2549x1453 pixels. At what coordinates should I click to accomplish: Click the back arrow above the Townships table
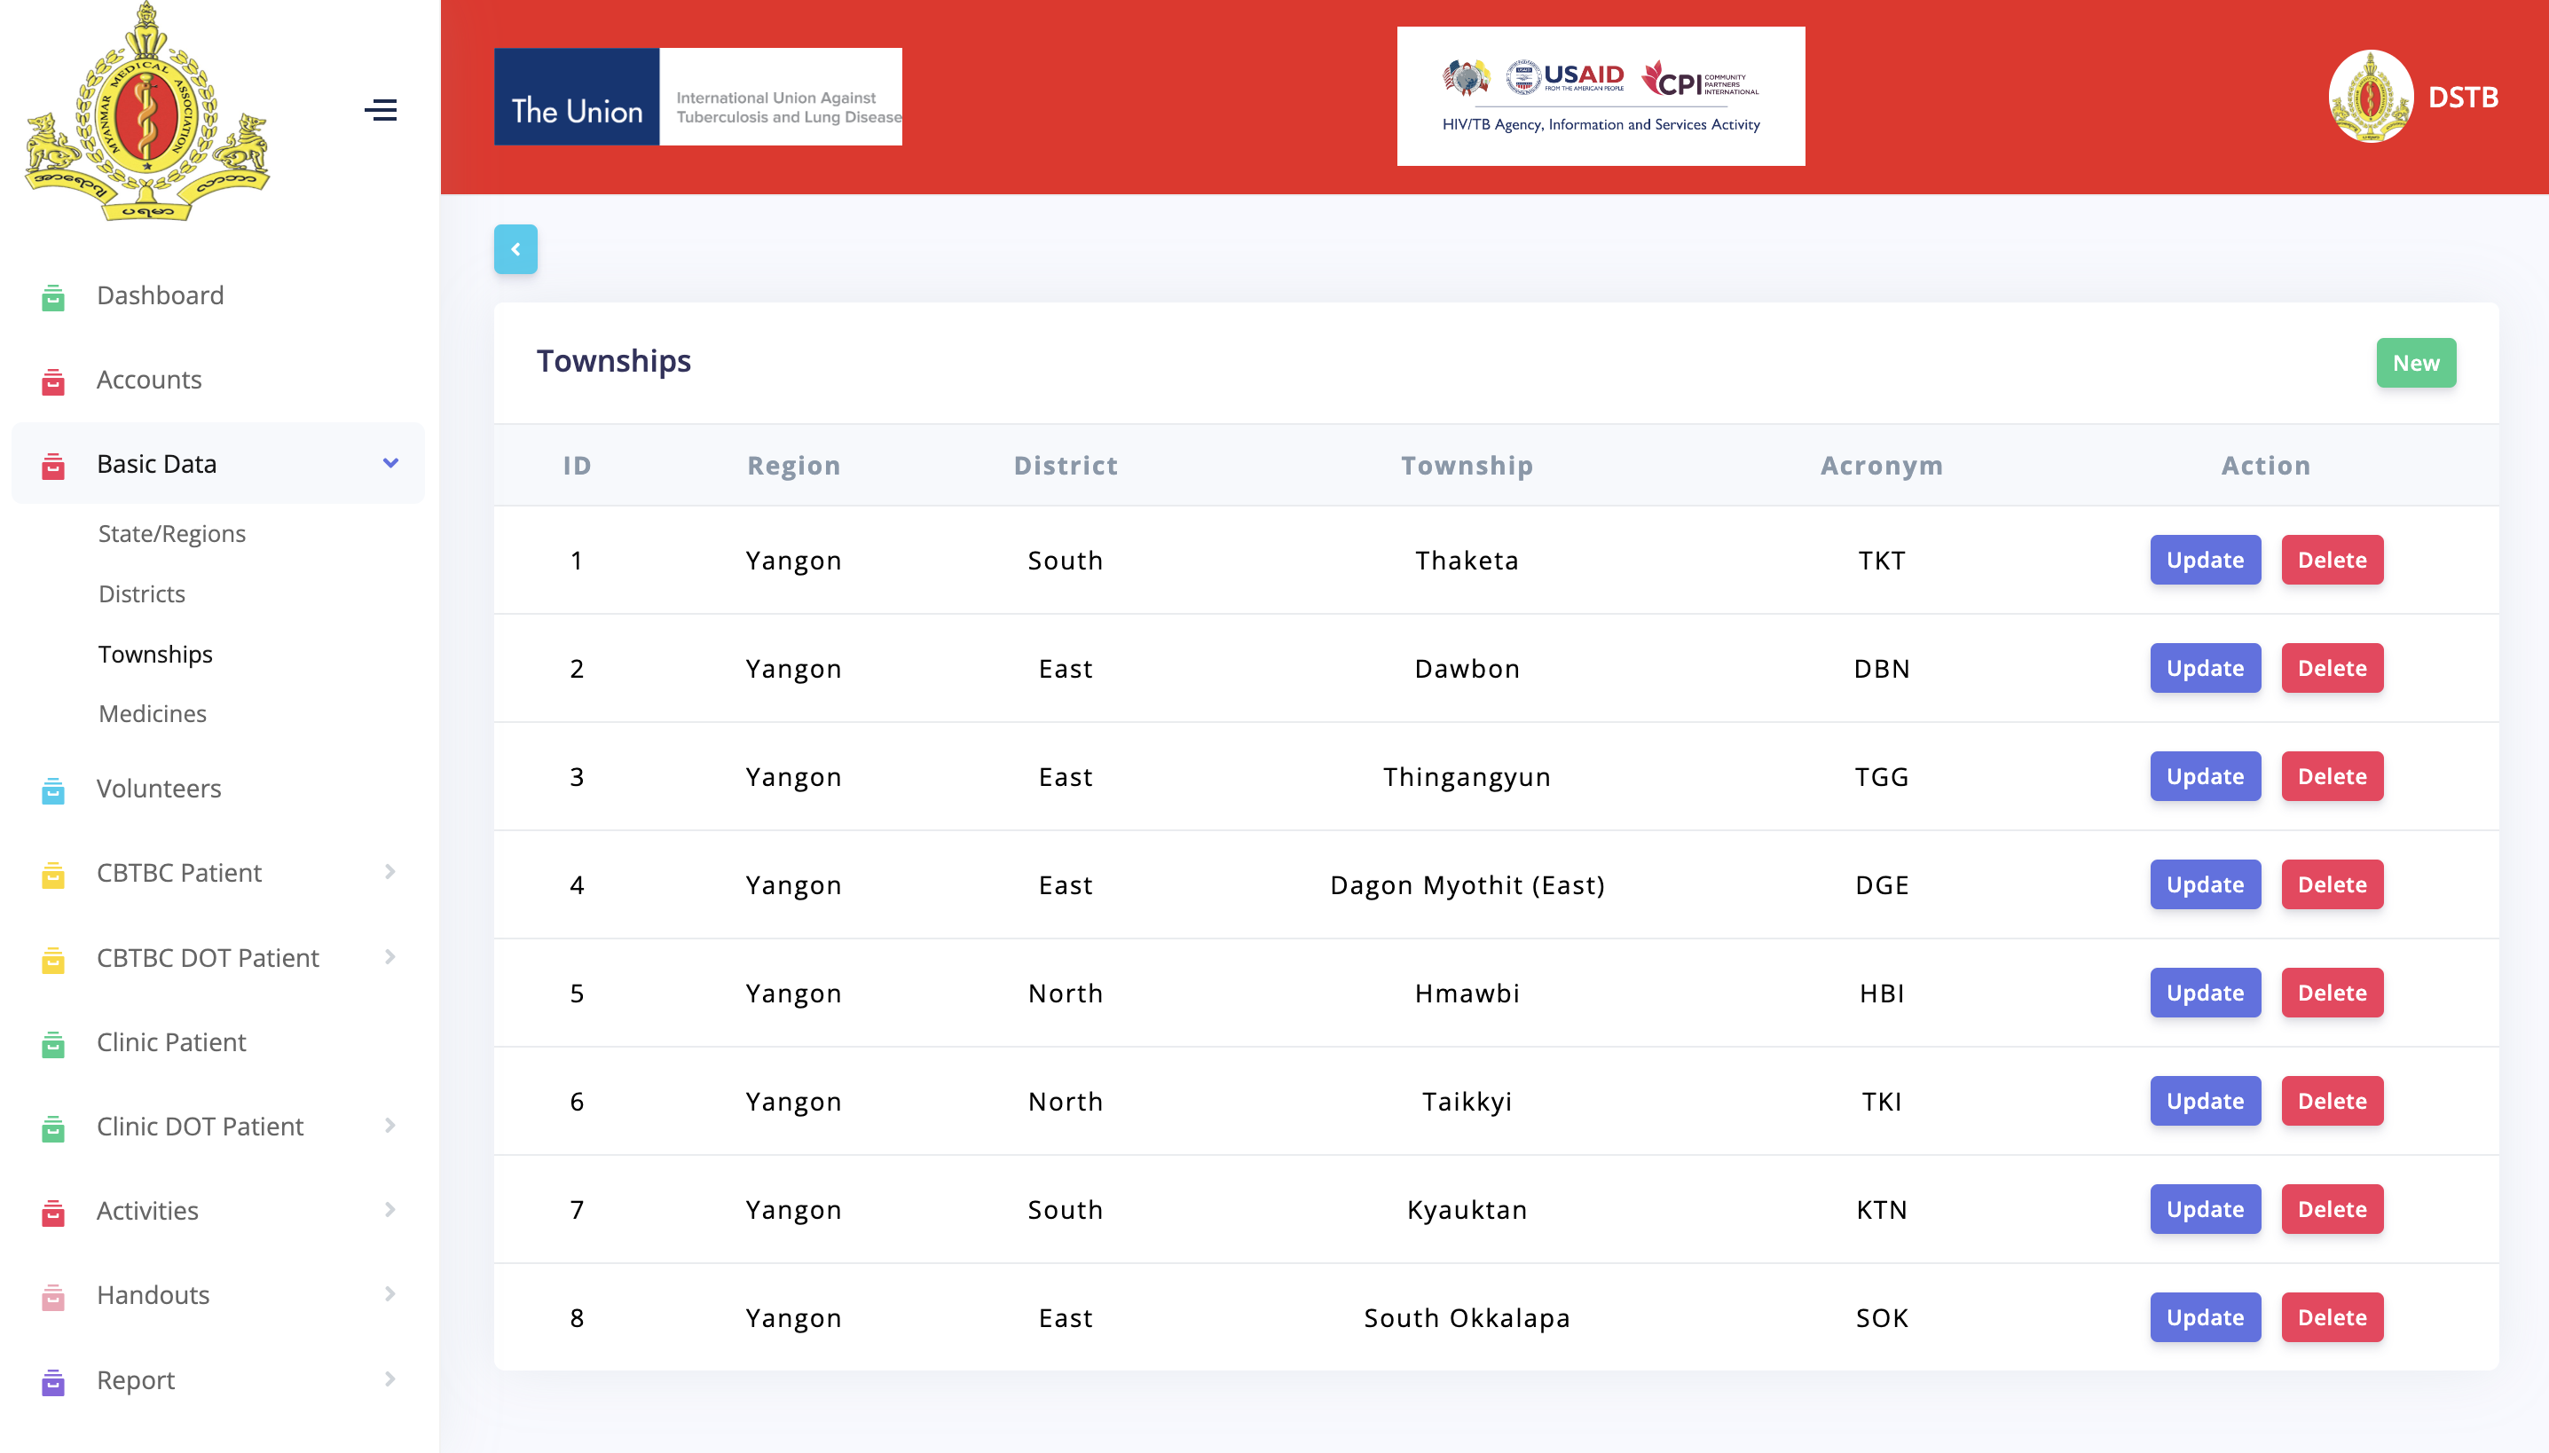(x=516, y=248)
